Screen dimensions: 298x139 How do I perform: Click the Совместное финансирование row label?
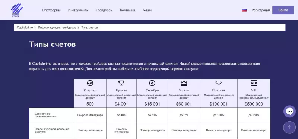click(x=45, y=115)
